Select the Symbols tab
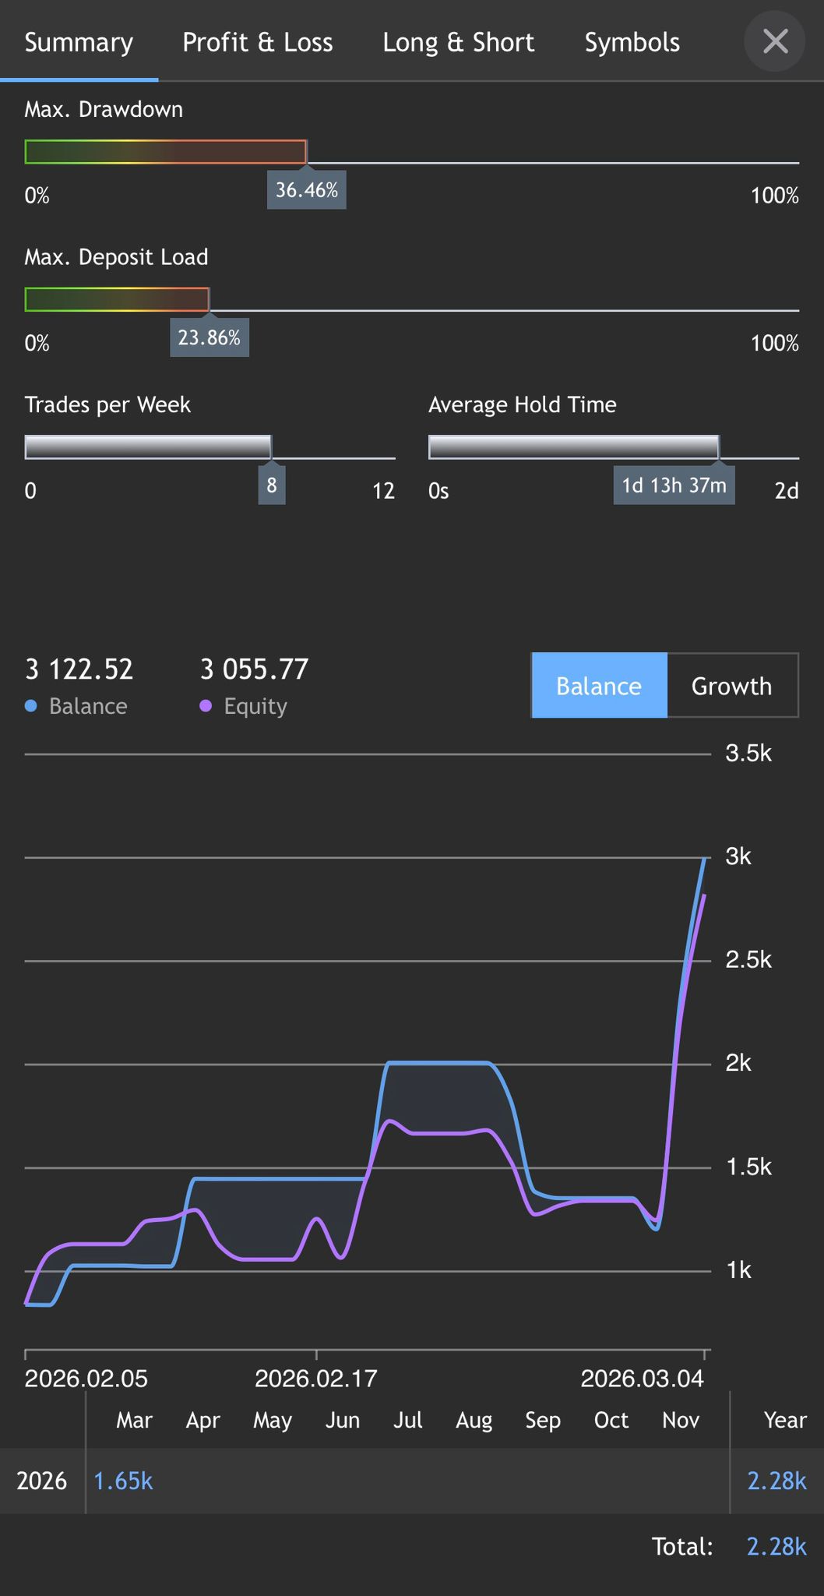This screenshot has width=824, height=1596. click(632, 42)
